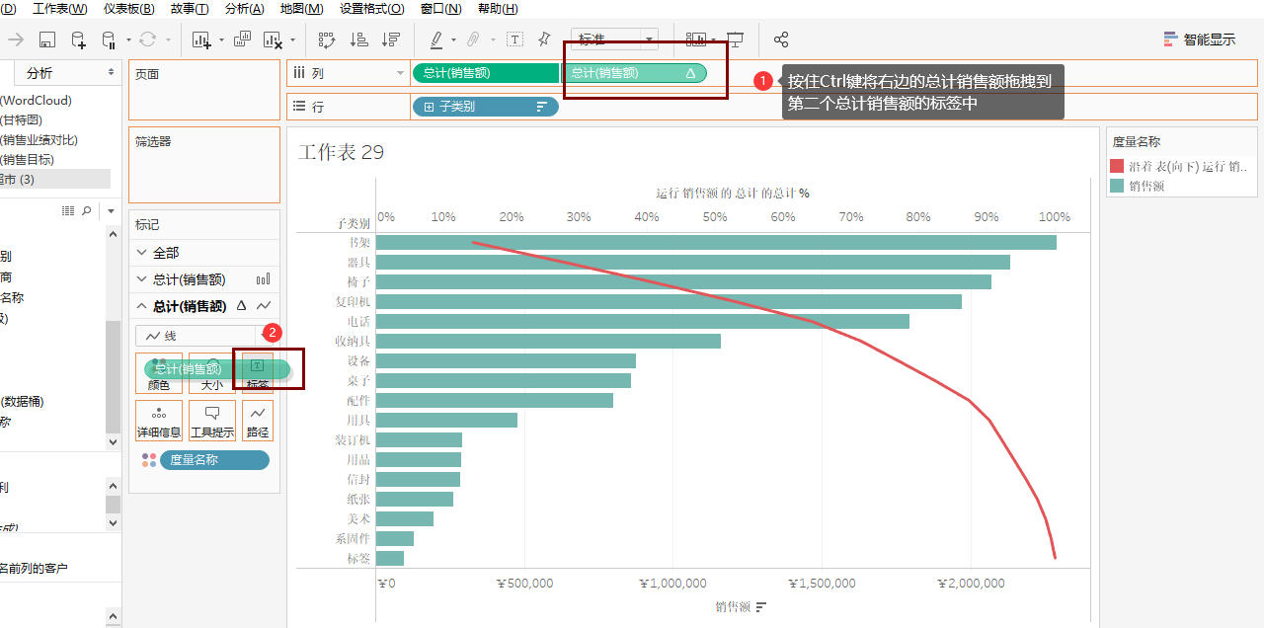Click the New Worksheet toolbar icon
The image size is (1264, 628).
coord(202,39)
